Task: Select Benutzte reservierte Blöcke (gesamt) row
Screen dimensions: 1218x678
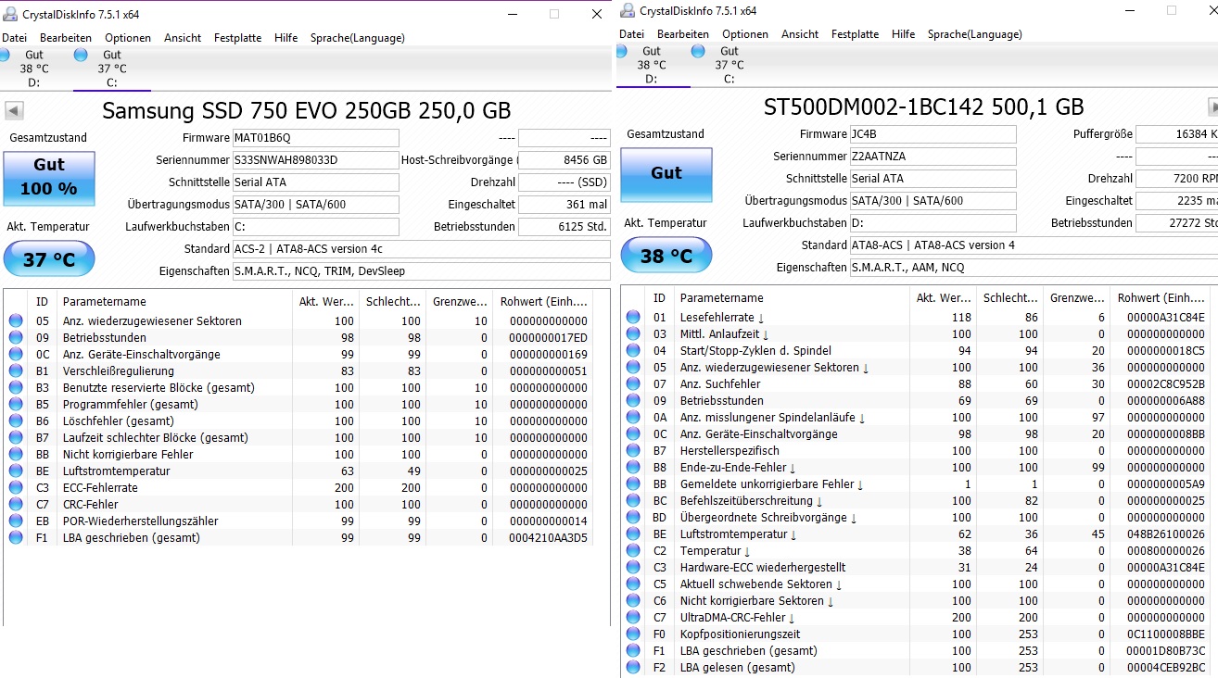Action: pos(298,388)
